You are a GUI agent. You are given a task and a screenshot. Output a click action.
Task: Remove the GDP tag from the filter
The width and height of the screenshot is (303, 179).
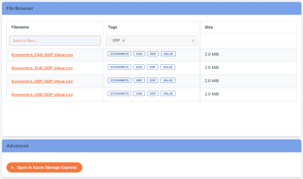coord(124,40)
